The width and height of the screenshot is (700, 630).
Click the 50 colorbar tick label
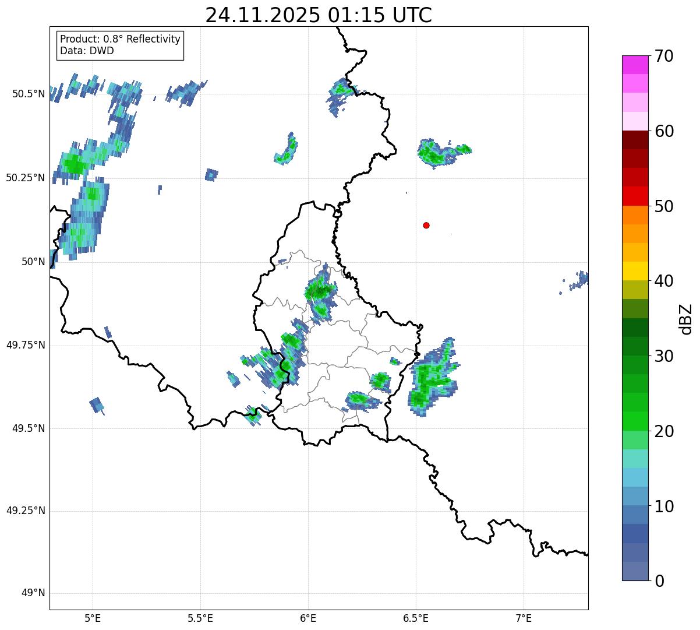click(x=664, y=206)
